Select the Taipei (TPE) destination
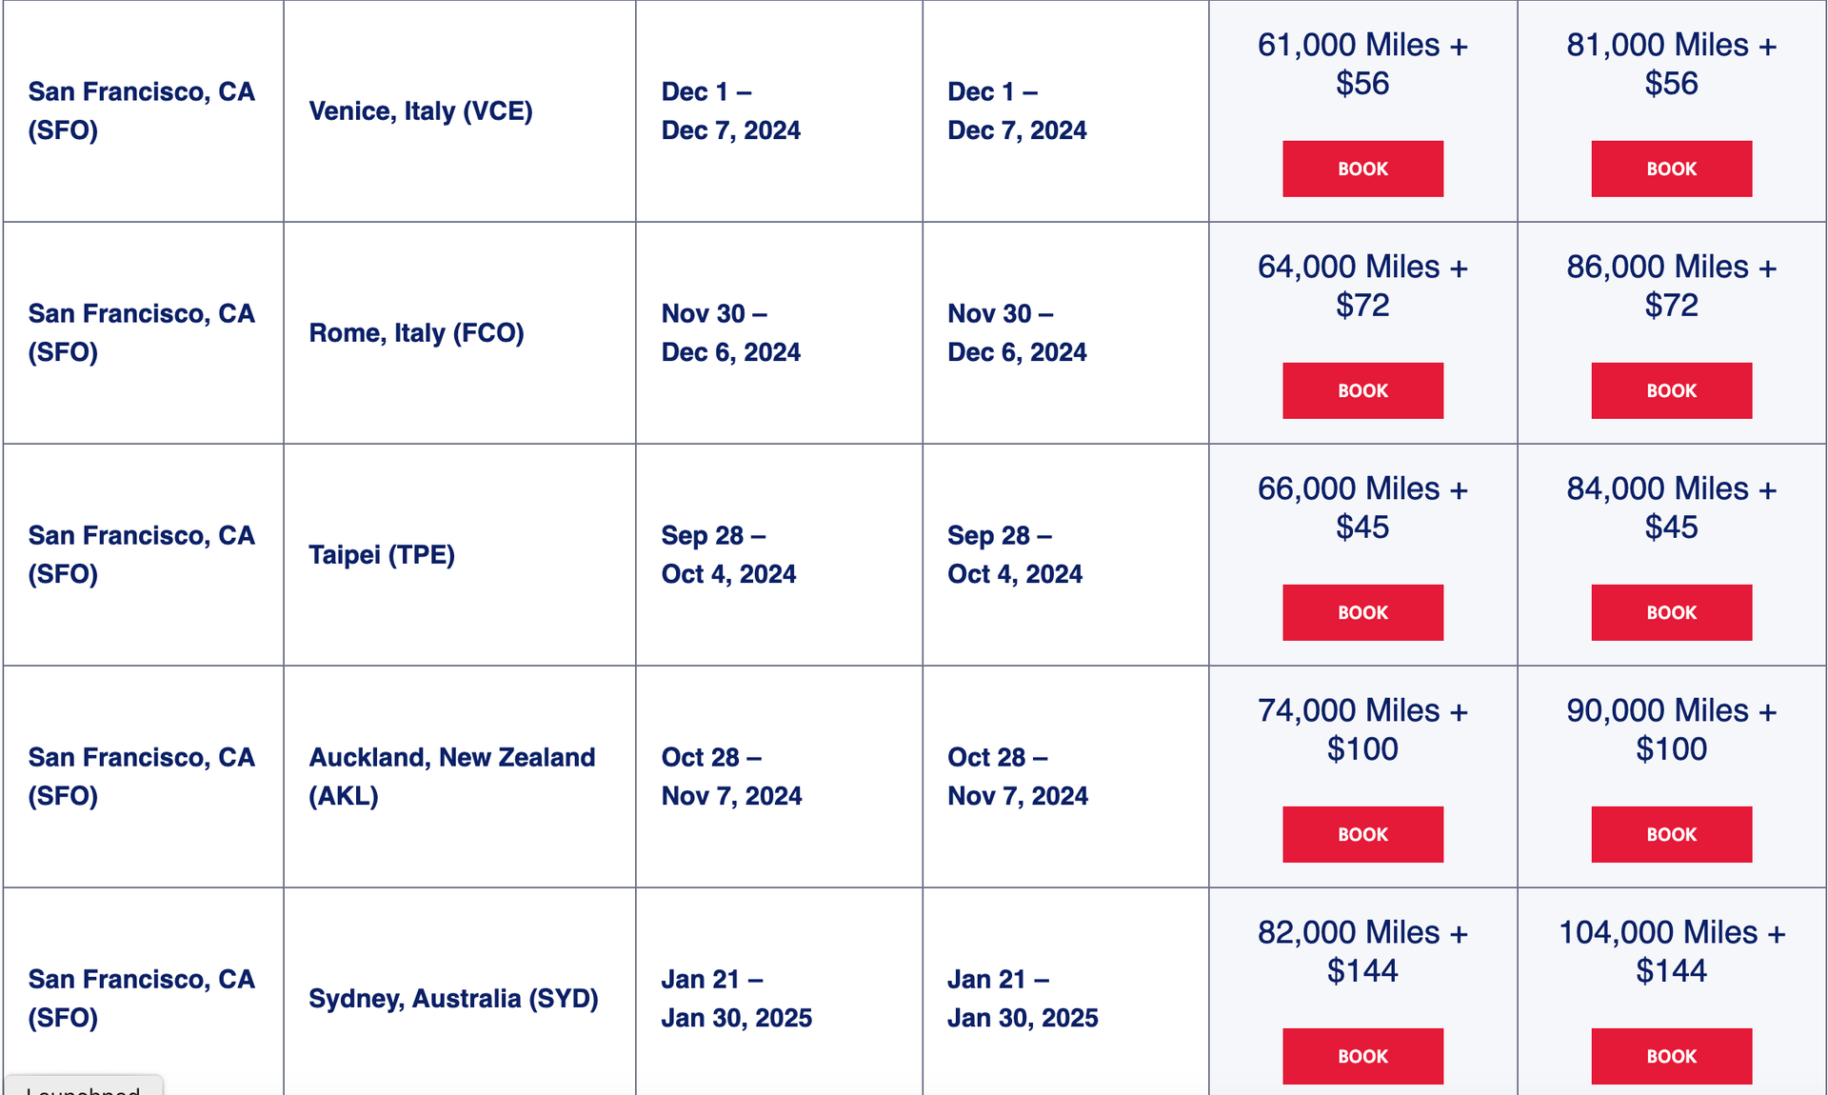 [x=381, y=554]
